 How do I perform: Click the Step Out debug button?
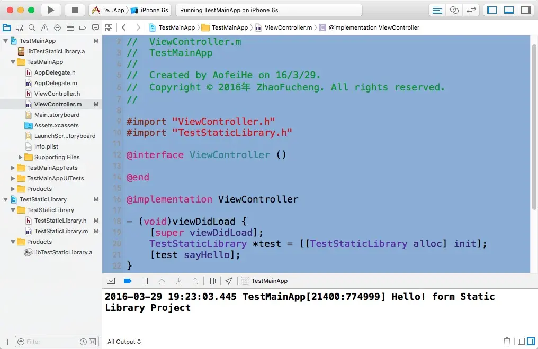[x=195, y=281]
